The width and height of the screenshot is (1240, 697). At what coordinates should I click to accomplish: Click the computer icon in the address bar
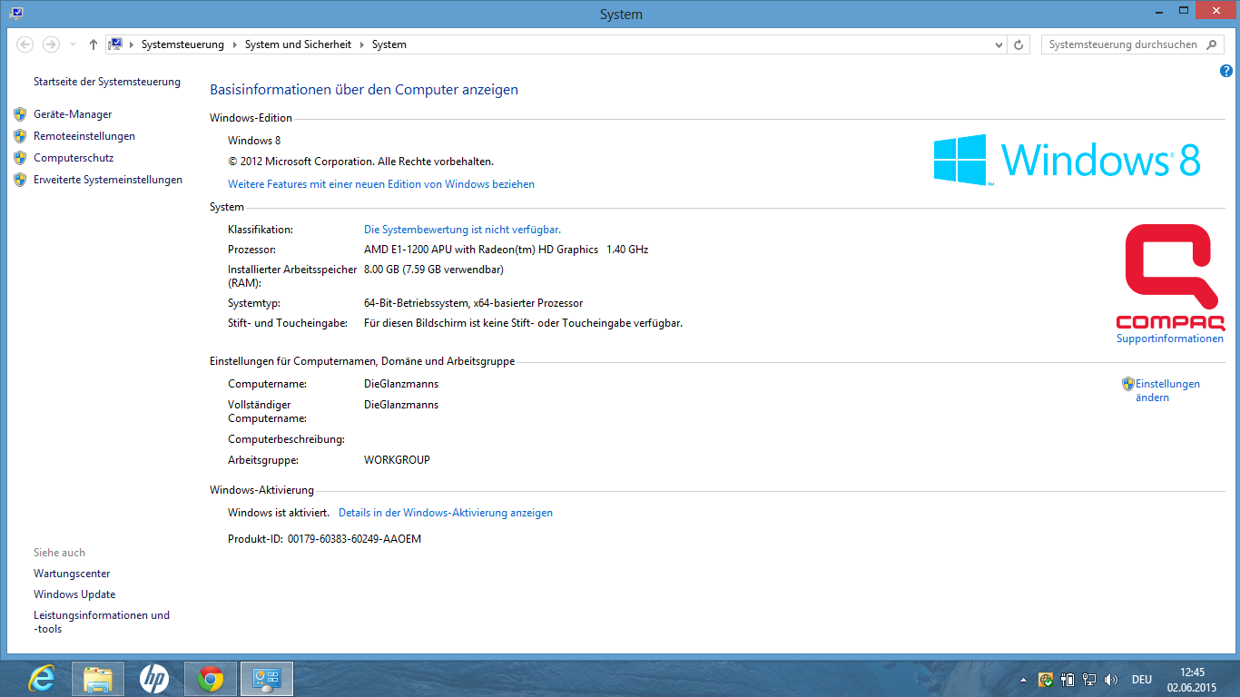pos(115,44)
